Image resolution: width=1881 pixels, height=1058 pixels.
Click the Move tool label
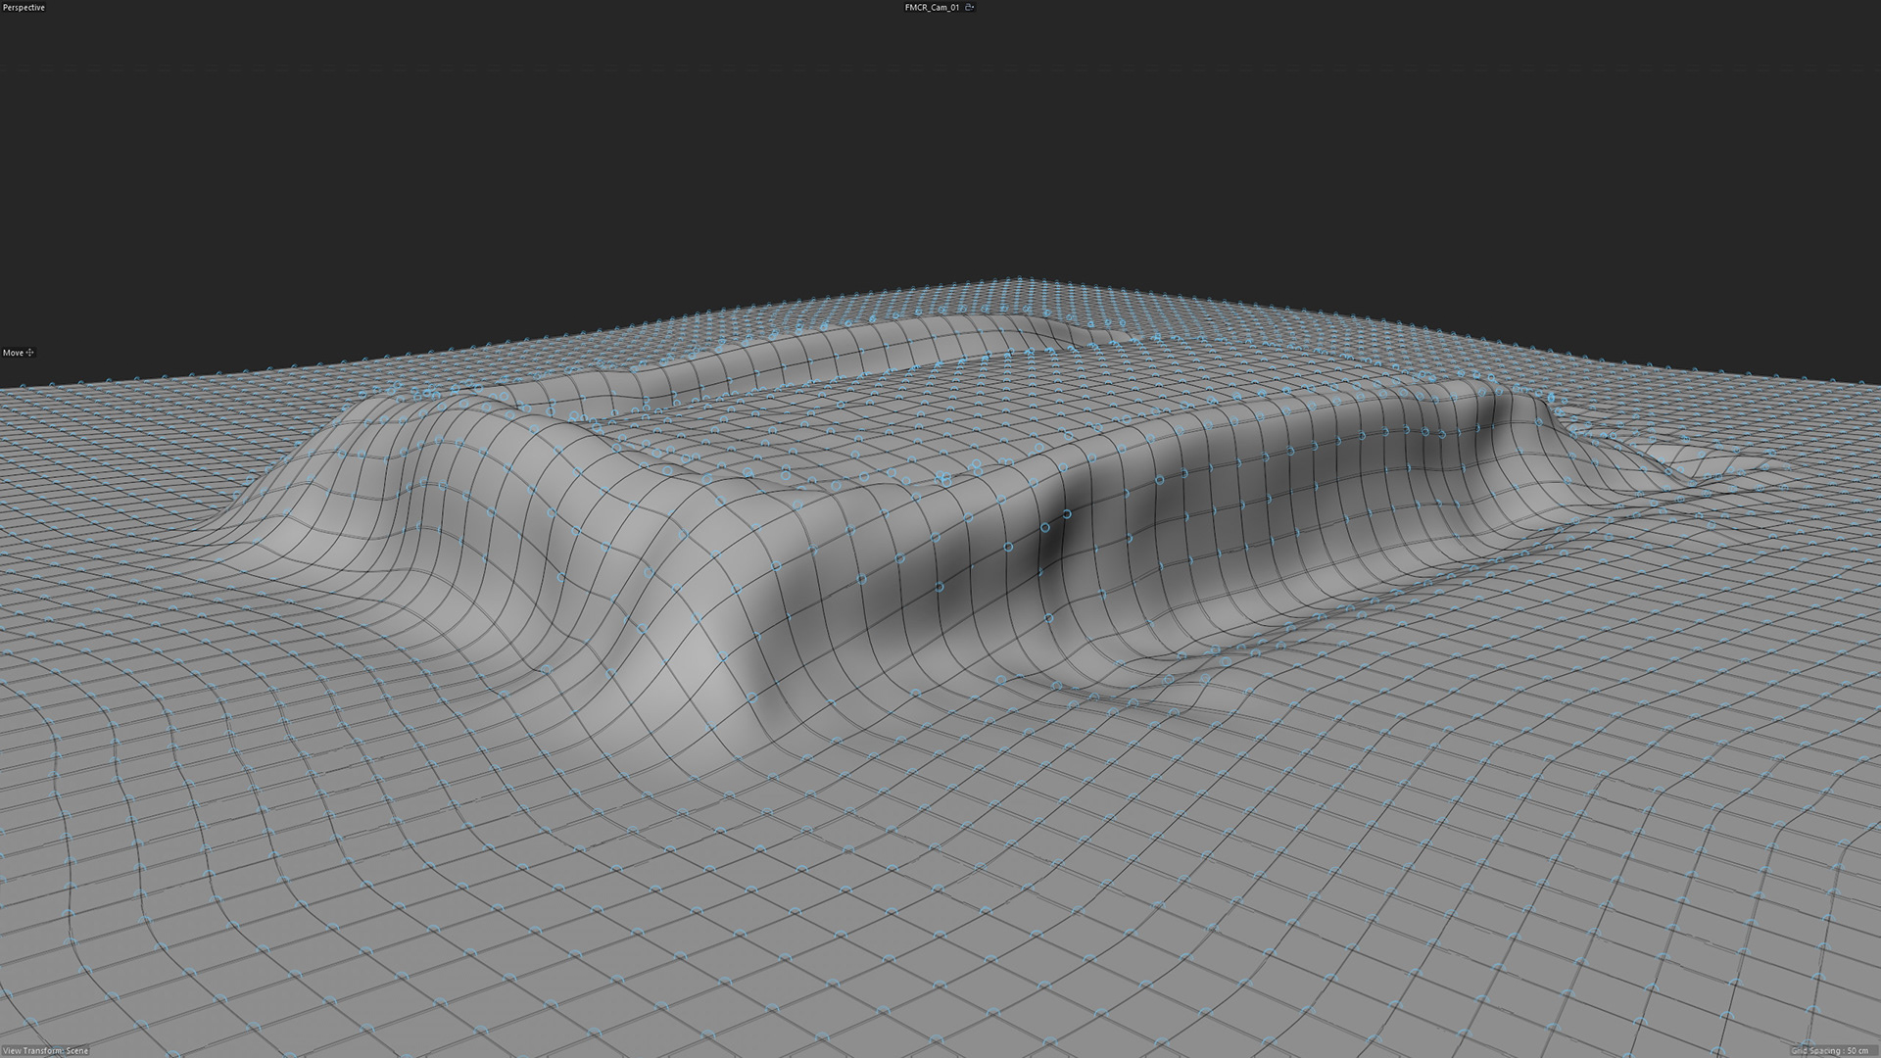point(13,353)
